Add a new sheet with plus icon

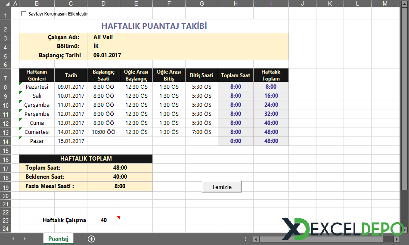[91, 239]
